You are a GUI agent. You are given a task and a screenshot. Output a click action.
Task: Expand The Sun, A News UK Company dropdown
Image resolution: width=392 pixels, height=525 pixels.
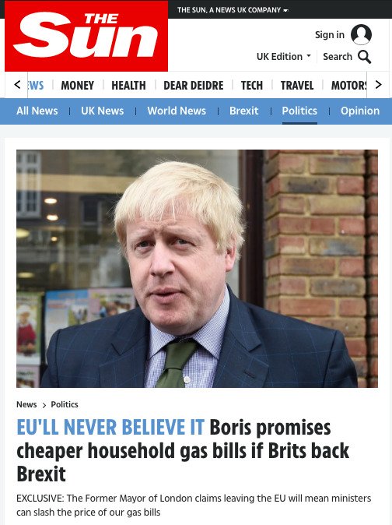point(233,10)
